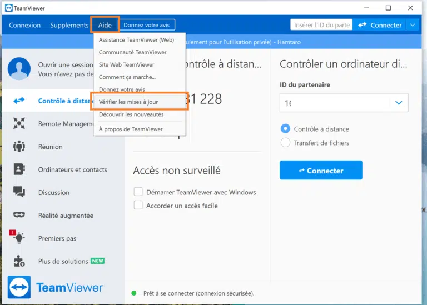The image size is (427, 305).
Task: Open Premiers pas sidebar item
Action: click(x=63, y=238)
